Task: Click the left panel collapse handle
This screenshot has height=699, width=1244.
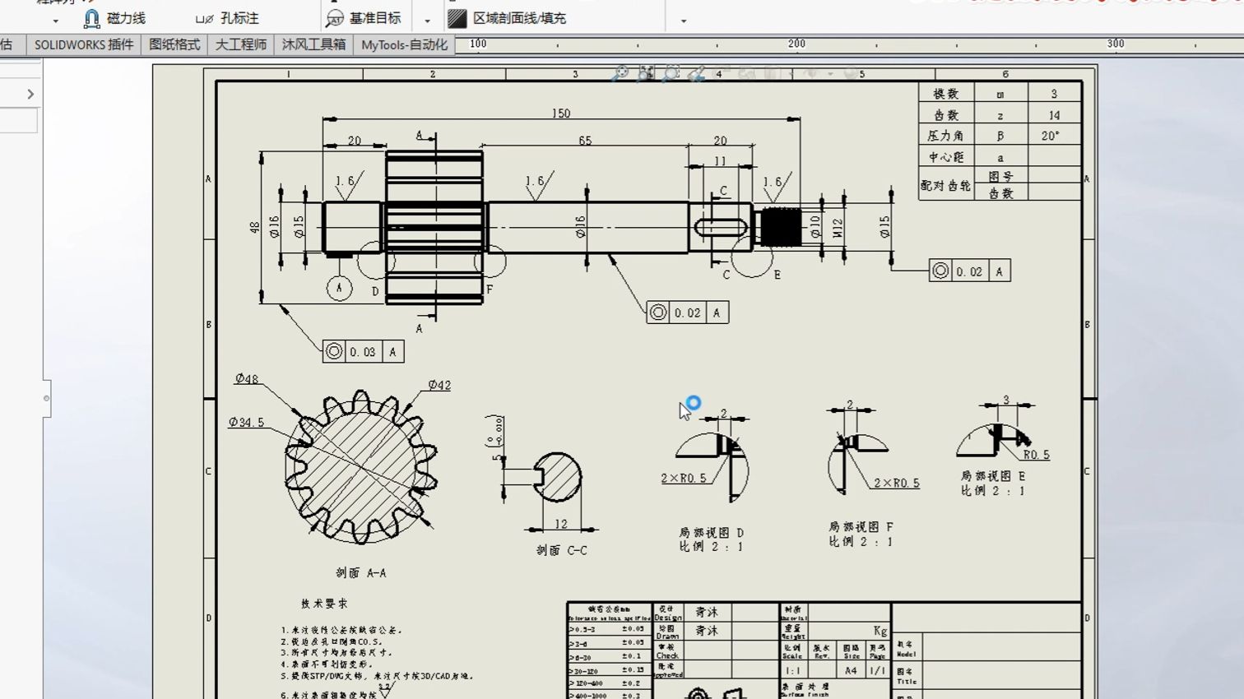Action: [47, 398]
